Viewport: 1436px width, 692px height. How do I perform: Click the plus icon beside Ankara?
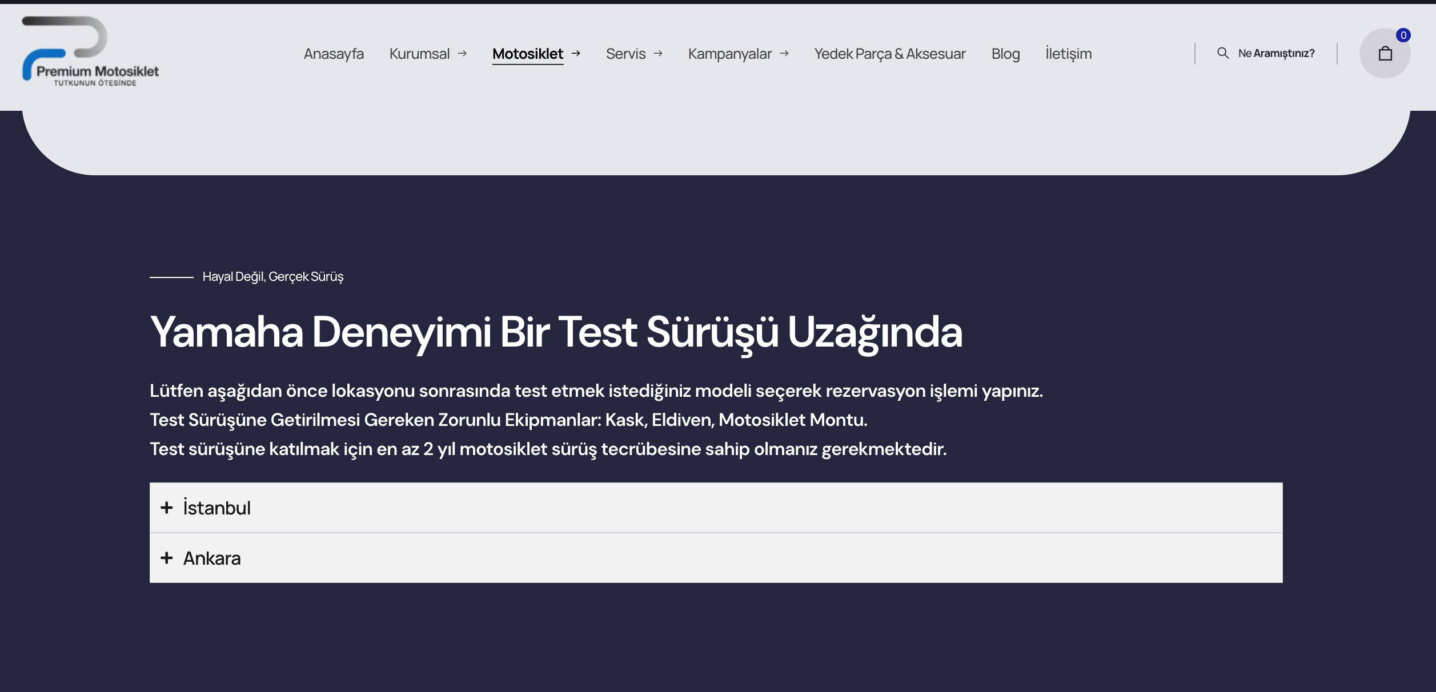(167, 558)
